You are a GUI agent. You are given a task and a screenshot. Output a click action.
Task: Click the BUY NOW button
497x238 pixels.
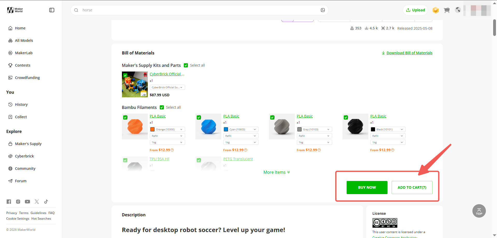(x=367, y=187)
